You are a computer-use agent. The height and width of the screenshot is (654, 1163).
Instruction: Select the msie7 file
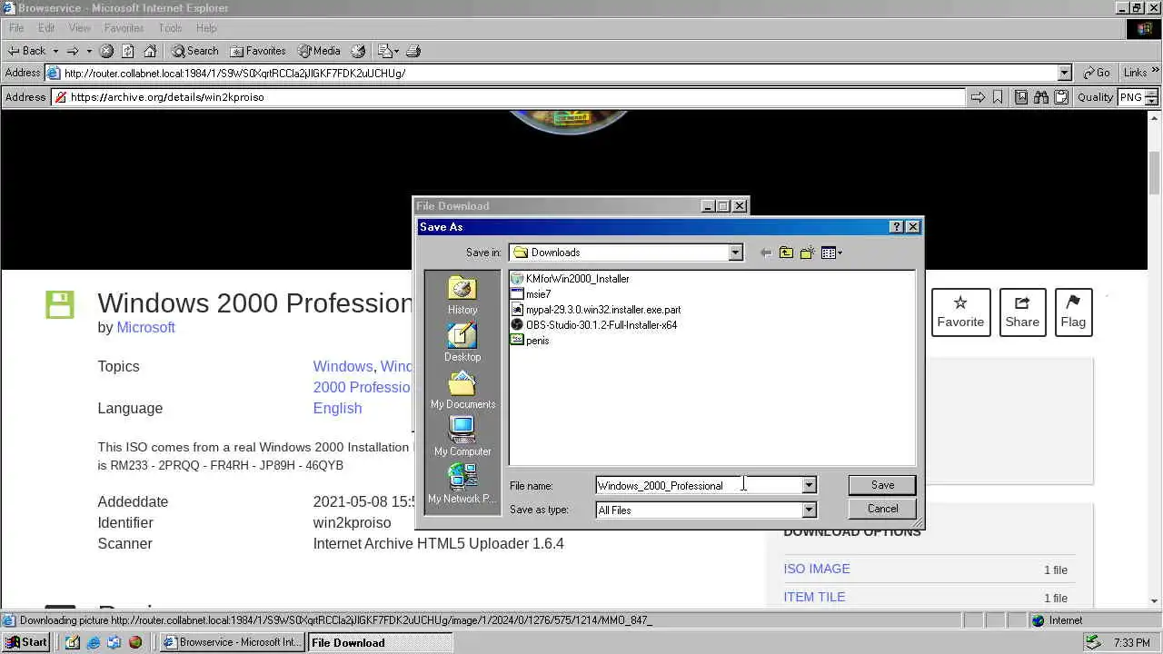click(532, 294)
